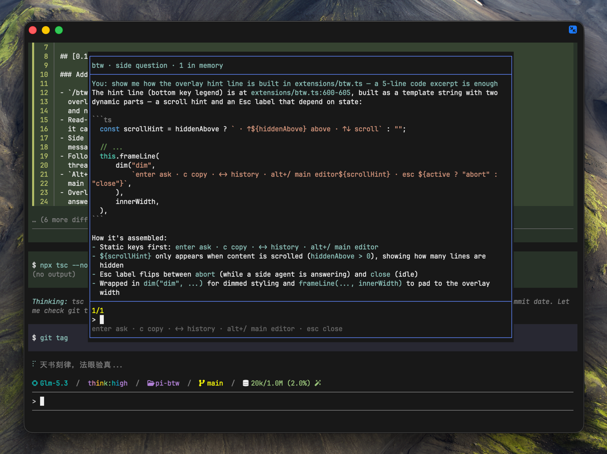Click the 'Thinking: tsc' italic text
Viewport: 607px width, 454px height.
point(58,301)
